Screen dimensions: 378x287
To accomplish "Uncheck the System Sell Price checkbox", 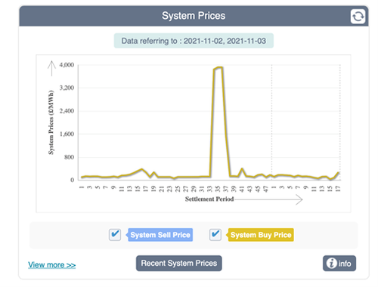I will click(x=115, y=235).
